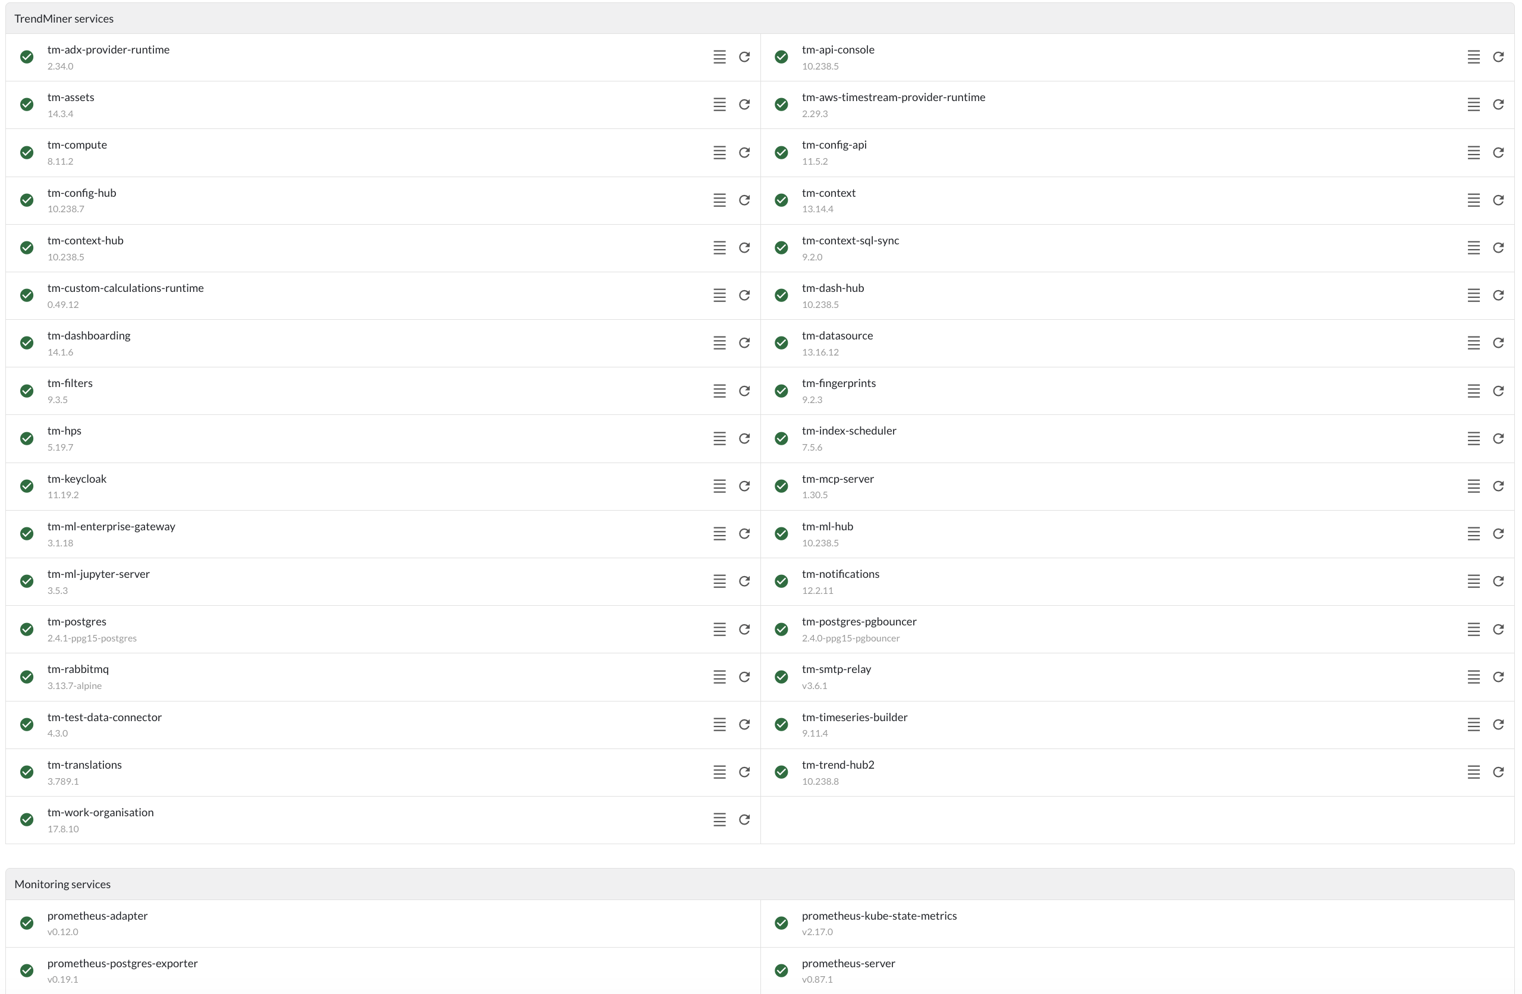Restart tm-postgres-pgbouncer service
Viewport: 1522px width, 994px height.
(x=1498, y=630)
